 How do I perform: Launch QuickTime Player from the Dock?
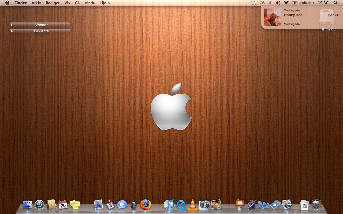[x=181, y=205]
